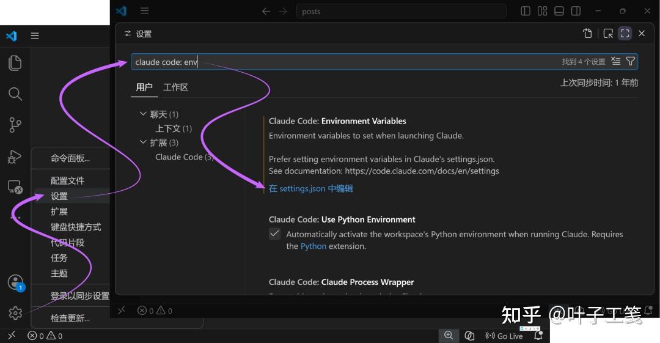Uncheck the Use Python Environment checkbox

click(x=274, y=234)
